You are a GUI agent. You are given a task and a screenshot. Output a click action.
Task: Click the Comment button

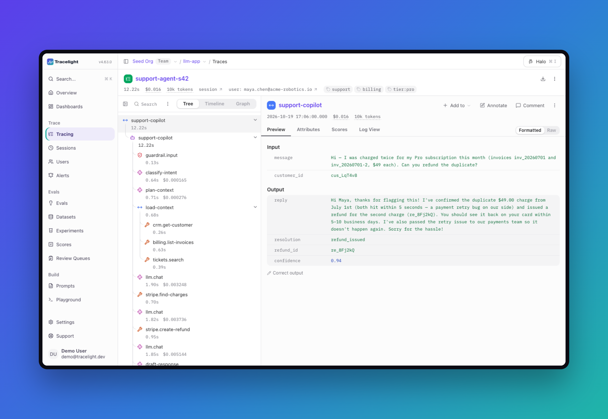coord(530,105)
